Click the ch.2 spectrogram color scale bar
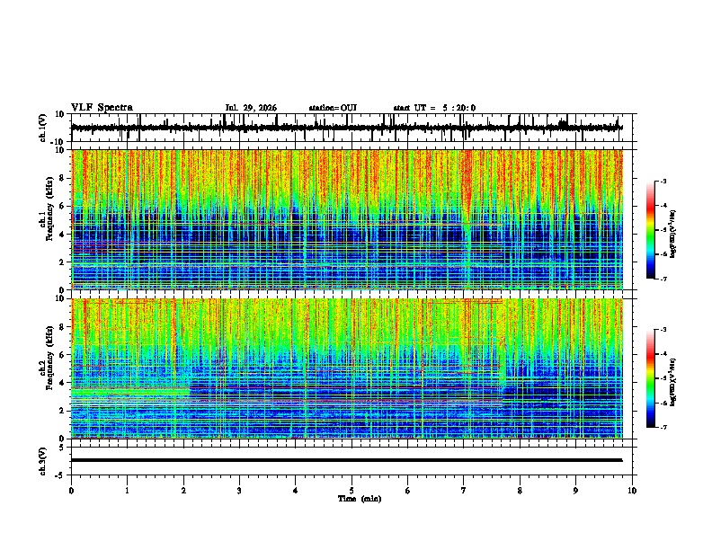Image resolution: width=712 pixels, height=550 pixels. pos(650,378)
